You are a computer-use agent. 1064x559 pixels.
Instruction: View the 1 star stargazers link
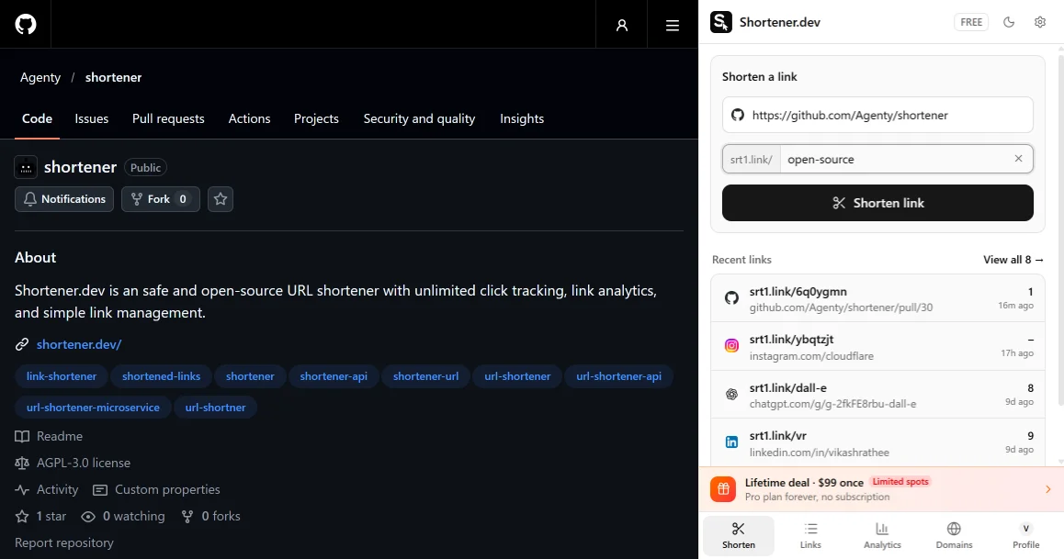[x=40, y=516]
